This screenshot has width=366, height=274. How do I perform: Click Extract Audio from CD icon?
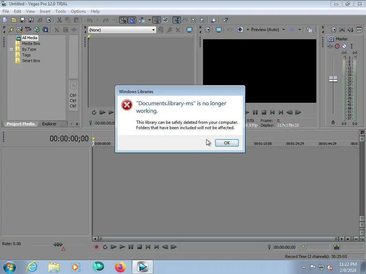tap(28, 30)
